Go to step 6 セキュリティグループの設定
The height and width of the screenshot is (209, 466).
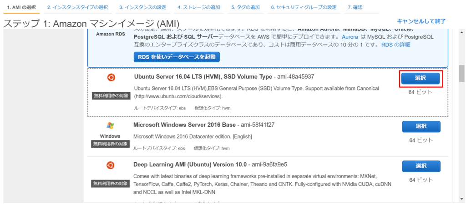tap(304, 7)
